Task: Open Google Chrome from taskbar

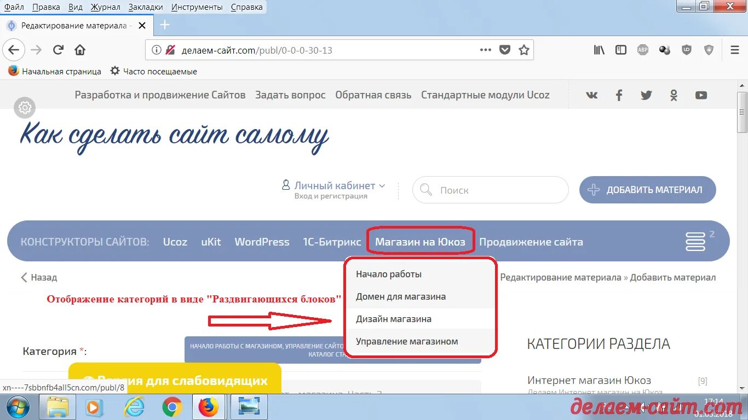Action: tap(172, 407)
